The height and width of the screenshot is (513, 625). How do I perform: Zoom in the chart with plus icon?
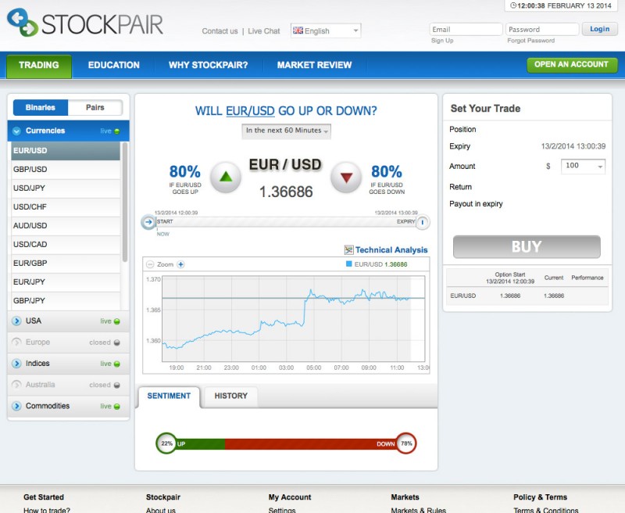(180, 264)
